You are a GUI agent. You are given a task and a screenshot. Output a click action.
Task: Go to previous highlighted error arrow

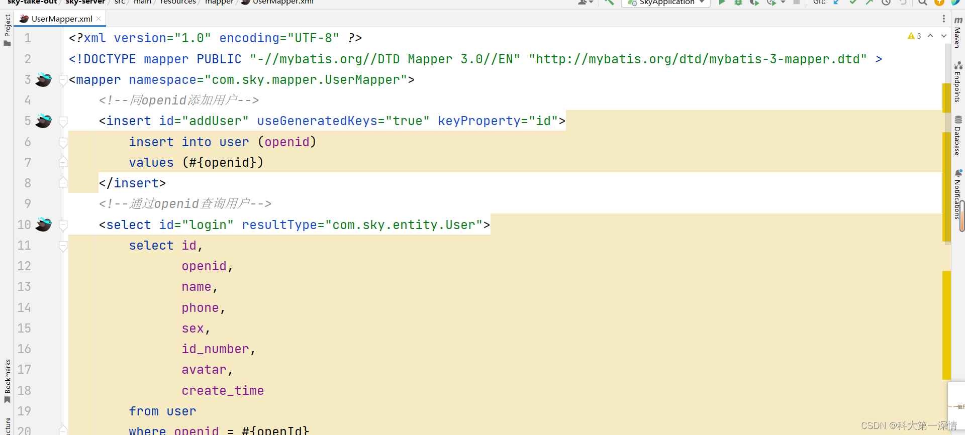930,36
